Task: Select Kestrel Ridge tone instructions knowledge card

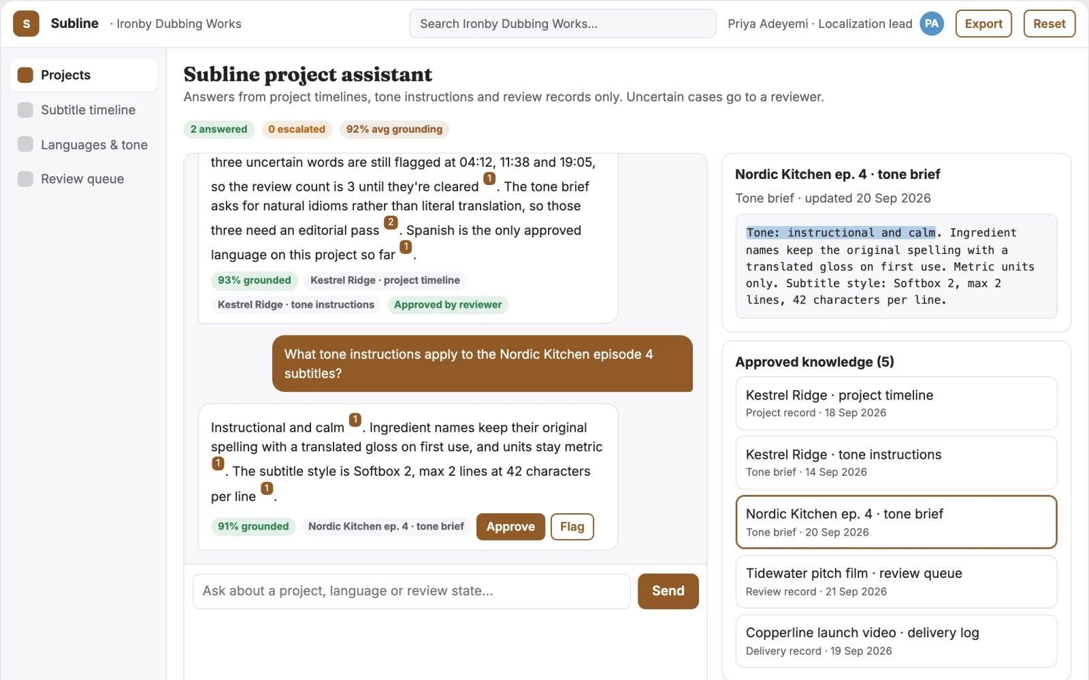Action: pos(896,462)
